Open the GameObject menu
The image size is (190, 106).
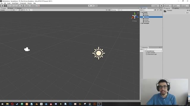[15, 3]
